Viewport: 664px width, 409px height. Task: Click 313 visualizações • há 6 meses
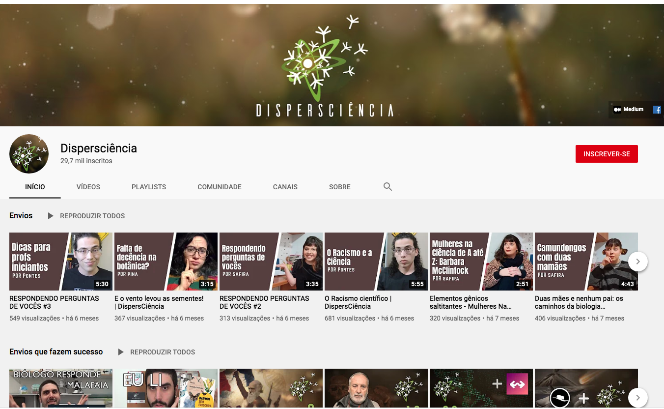pyautogui.click(x=264, y=318)
